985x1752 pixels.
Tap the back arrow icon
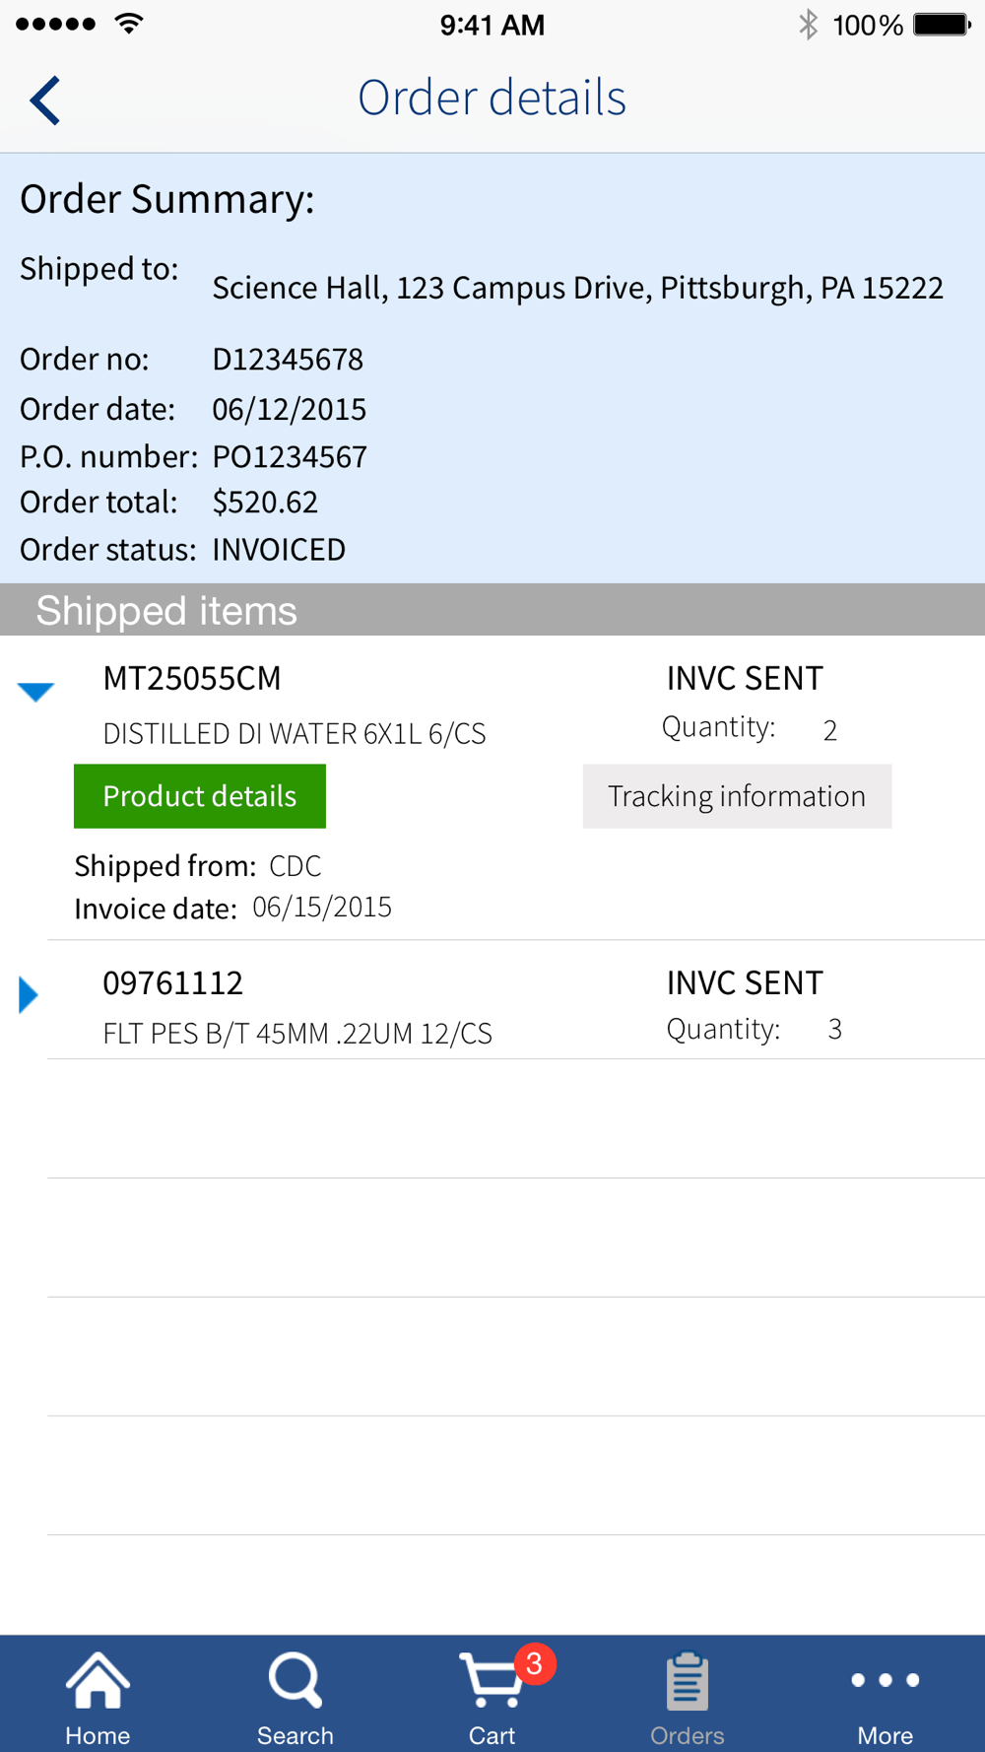[45, 101]
